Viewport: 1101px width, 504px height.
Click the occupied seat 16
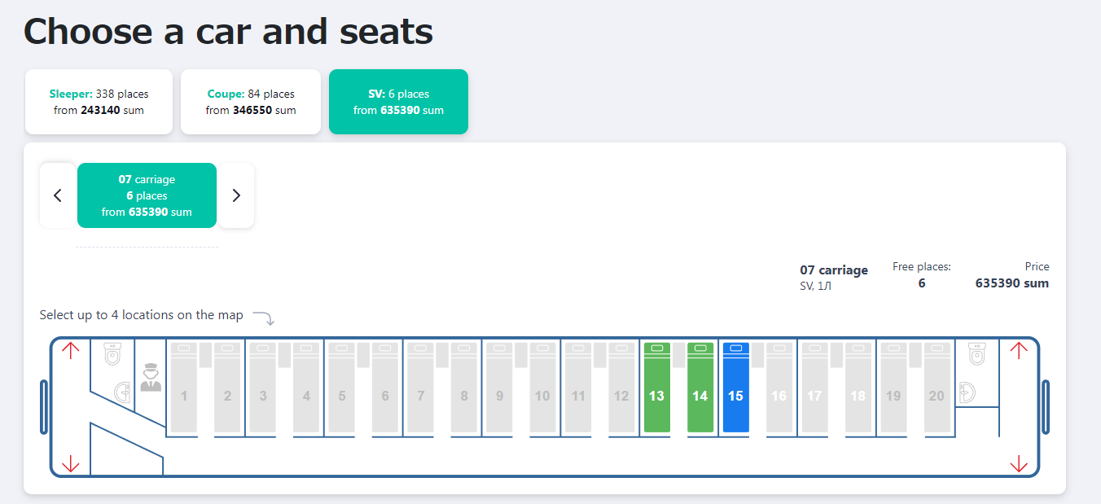click(779, 388)
